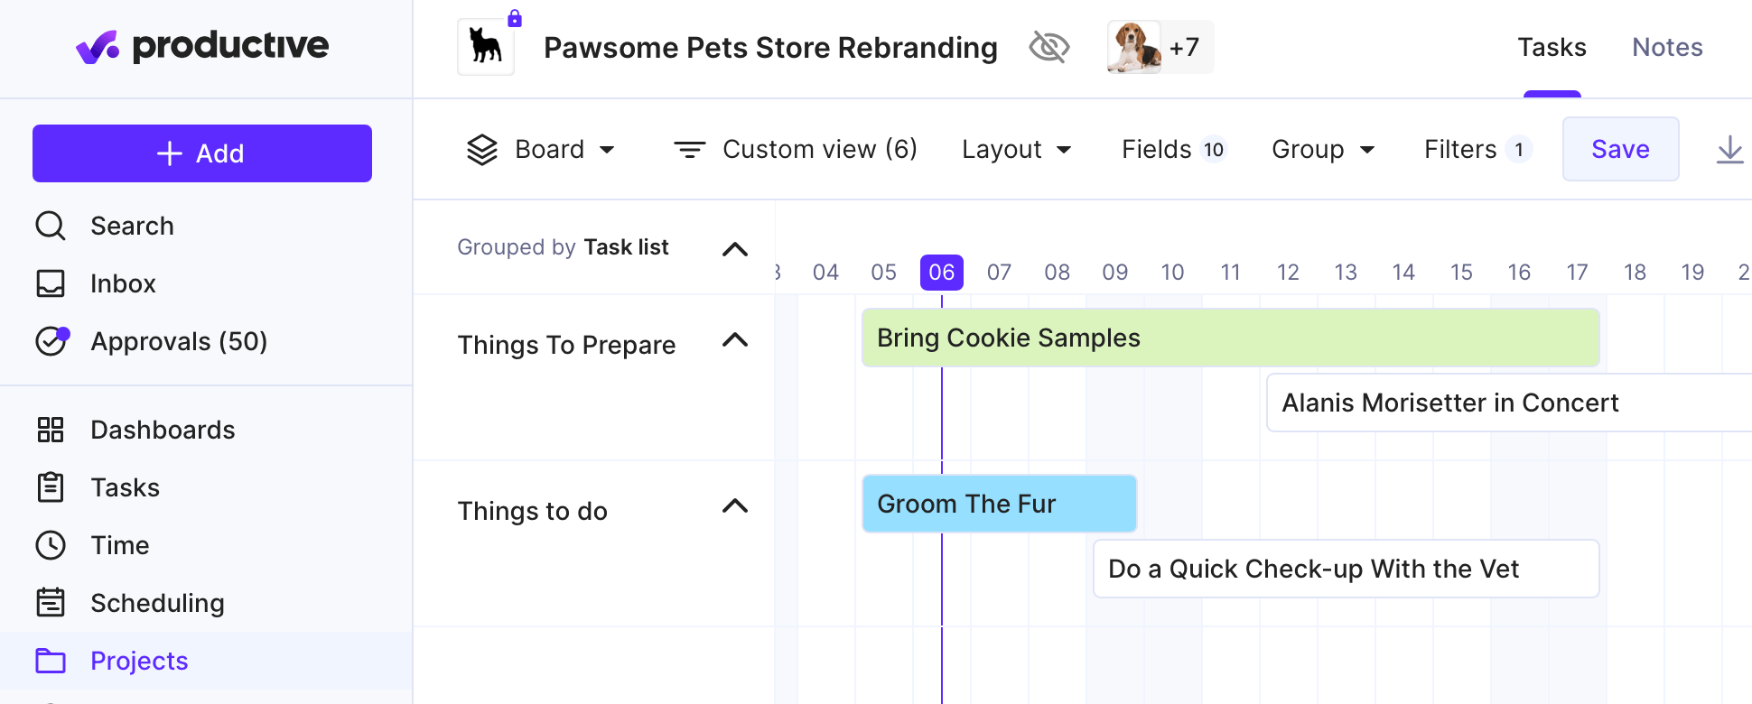Click the Productive logo
Viewport: 1752px width, 704px height.
click(x=201, y=46)
